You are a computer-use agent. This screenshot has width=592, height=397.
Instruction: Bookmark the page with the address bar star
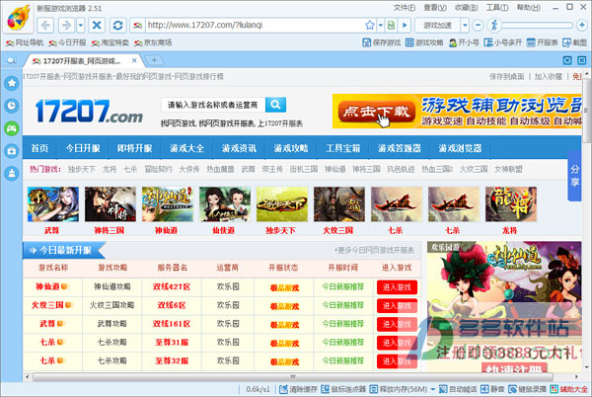(x=370, y=26)
